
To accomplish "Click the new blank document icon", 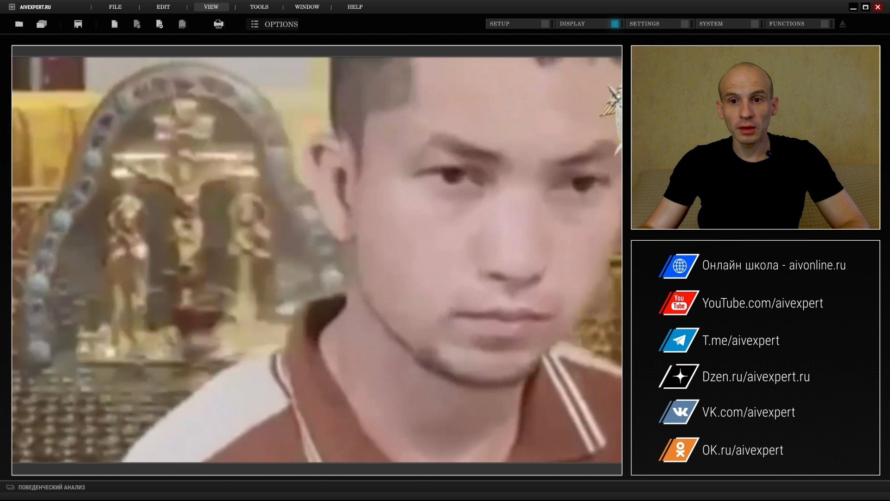I will point(114,24).
